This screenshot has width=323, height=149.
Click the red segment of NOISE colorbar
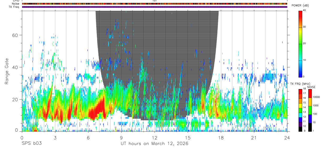pyautogui.click(x=310, y=94)
